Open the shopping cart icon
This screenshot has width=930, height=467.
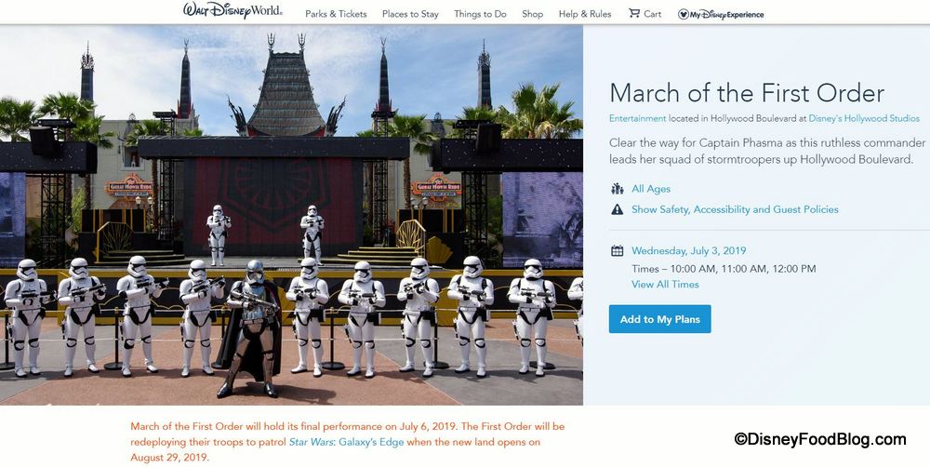pos(634,13)
